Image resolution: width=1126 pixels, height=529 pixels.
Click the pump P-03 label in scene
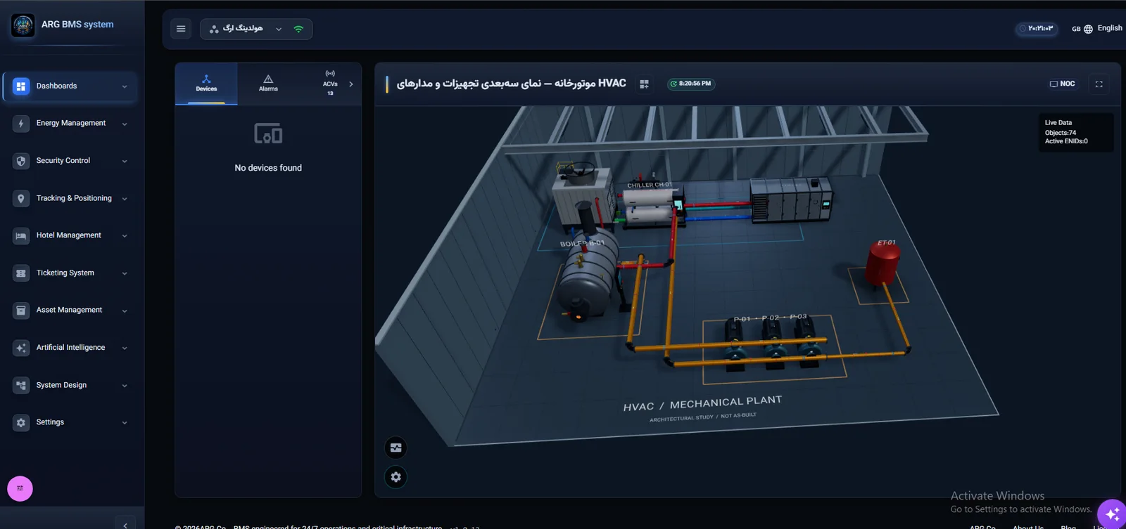click(798, 317)
